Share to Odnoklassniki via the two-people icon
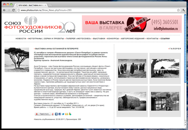Image resolution: width=188 pixels, height=130 pixels. tap(67, 114)
